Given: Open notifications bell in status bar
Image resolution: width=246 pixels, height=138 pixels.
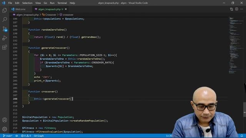Looking at the screenshot, I should [242, 136].
